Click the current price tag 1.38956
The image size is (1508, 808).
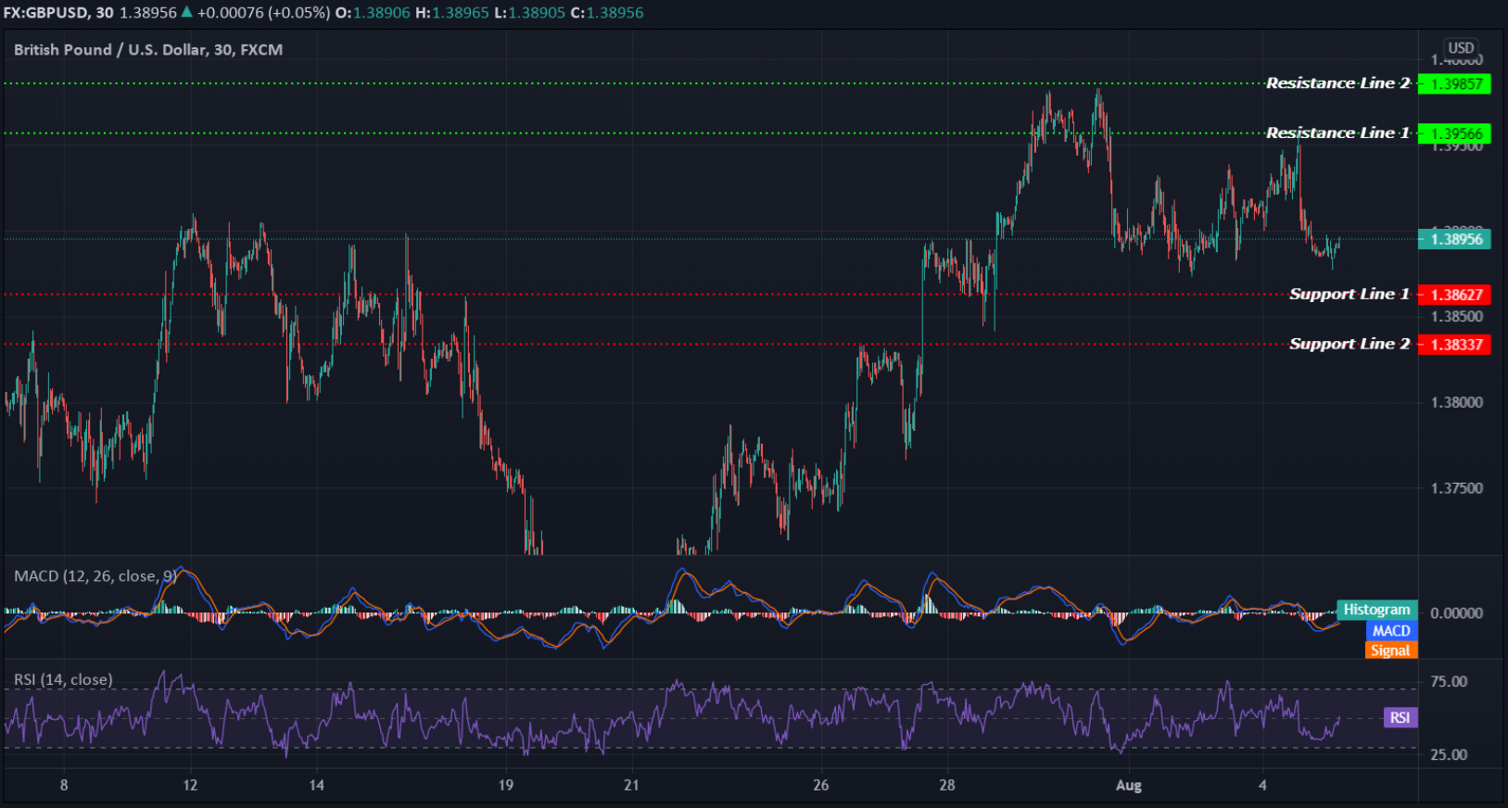click(1454, 239)
